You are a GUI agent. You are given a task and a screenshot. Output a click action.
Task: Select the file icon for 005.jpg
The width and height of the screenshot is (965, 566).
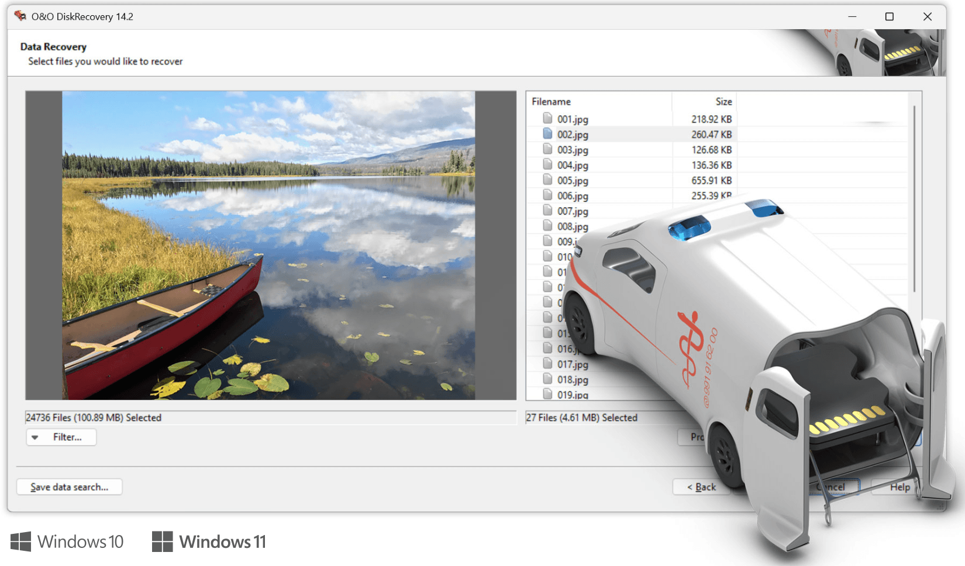(547, 180)
